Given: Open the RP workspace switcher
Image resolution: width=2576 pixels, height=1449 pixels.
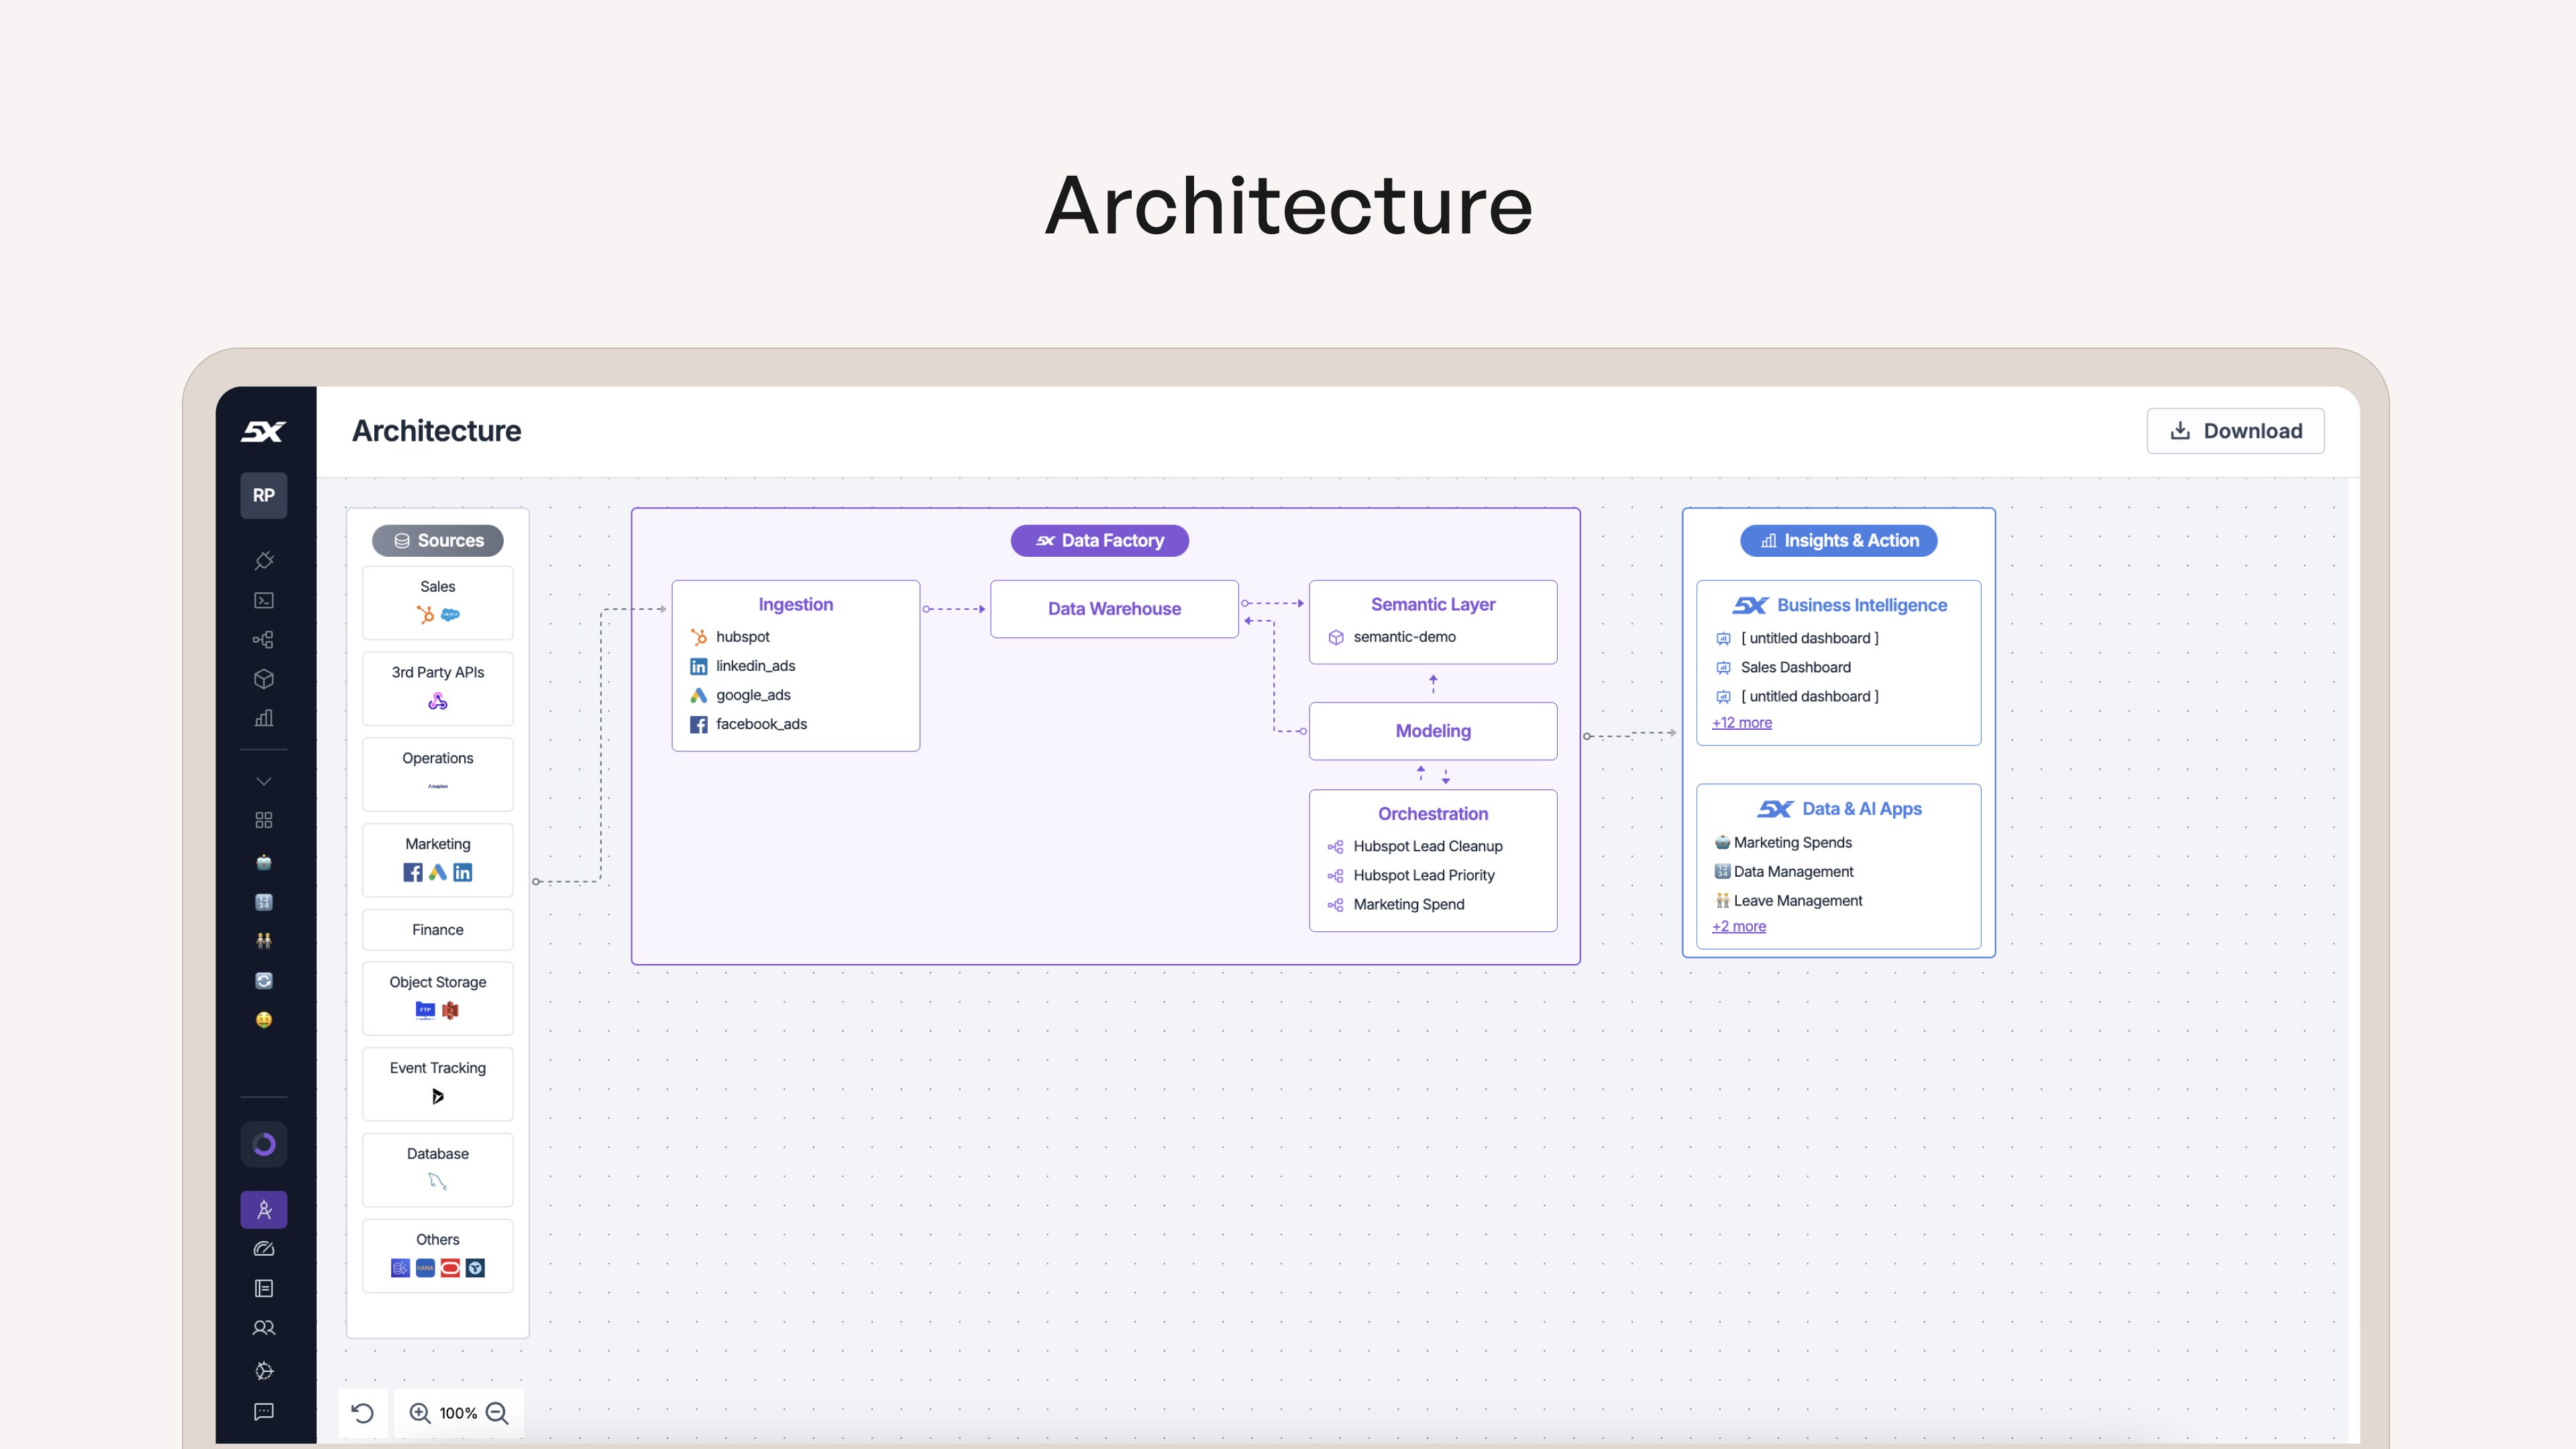Looking at the screenshot, I should 264,495.
